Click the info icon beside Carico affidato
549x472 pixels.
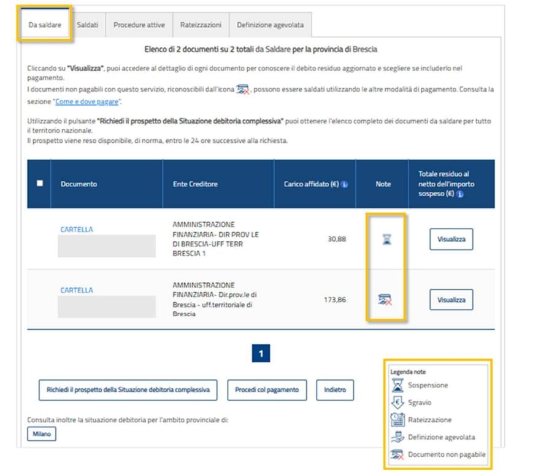344,185
